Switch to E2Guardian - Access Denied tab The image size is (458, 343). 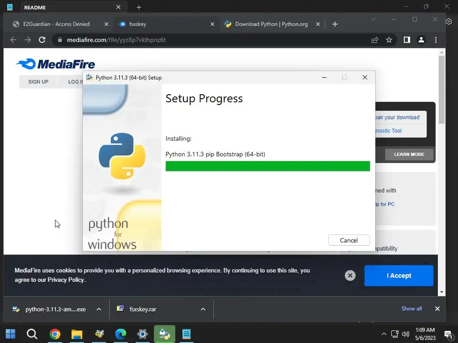[56, 24]
